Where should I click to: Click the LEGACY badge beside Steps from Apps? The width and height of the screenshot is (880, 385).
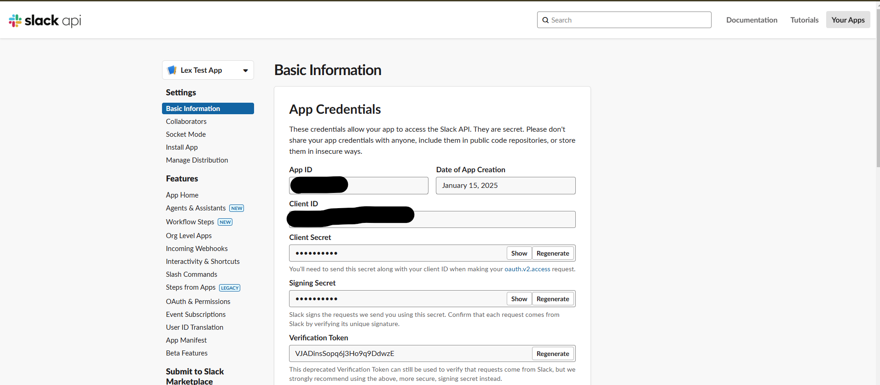point(230,288)
